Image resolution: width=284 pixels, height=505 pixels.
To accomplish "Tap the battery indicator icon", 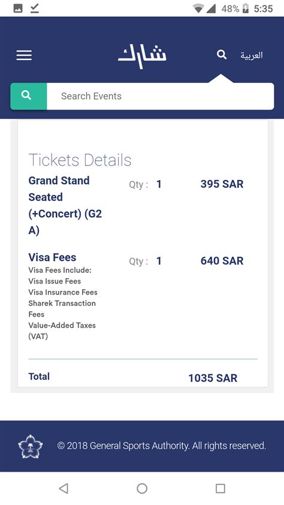I will [x=246, y=8].
